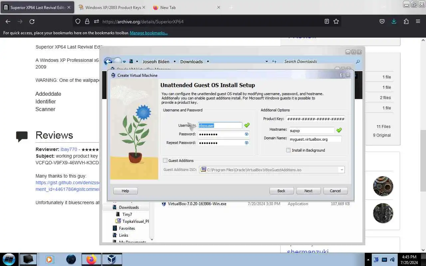426x266 pixels.
Task: Open Firefox downloads panel
Action: (x=394, y=21)
